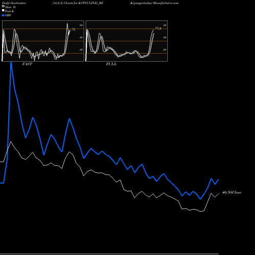This screenshot has width=255, height=255.
Task: Click the FULL stochastic chart thumbnail
Action: click(x=126, y=41)
